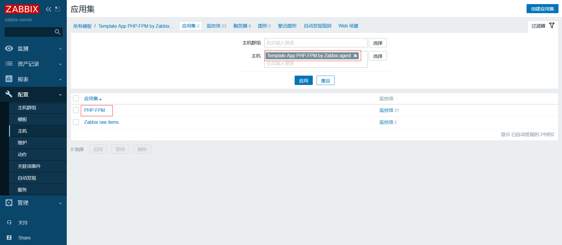Click the Z Share icon
The width and height of the screenshot is (562, 245).
pos(9,238)
